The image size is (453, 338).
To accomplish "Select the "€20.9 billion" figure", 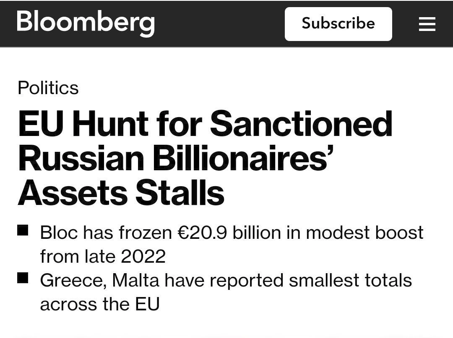I will 202,233.
